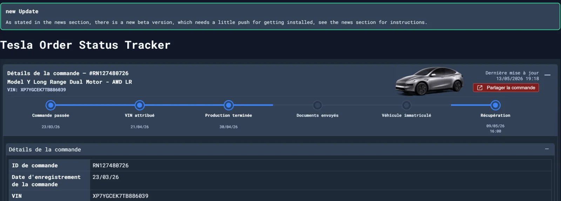
Task: Click the Véhicule immatriculé label
Action: [x=406, y=115]
